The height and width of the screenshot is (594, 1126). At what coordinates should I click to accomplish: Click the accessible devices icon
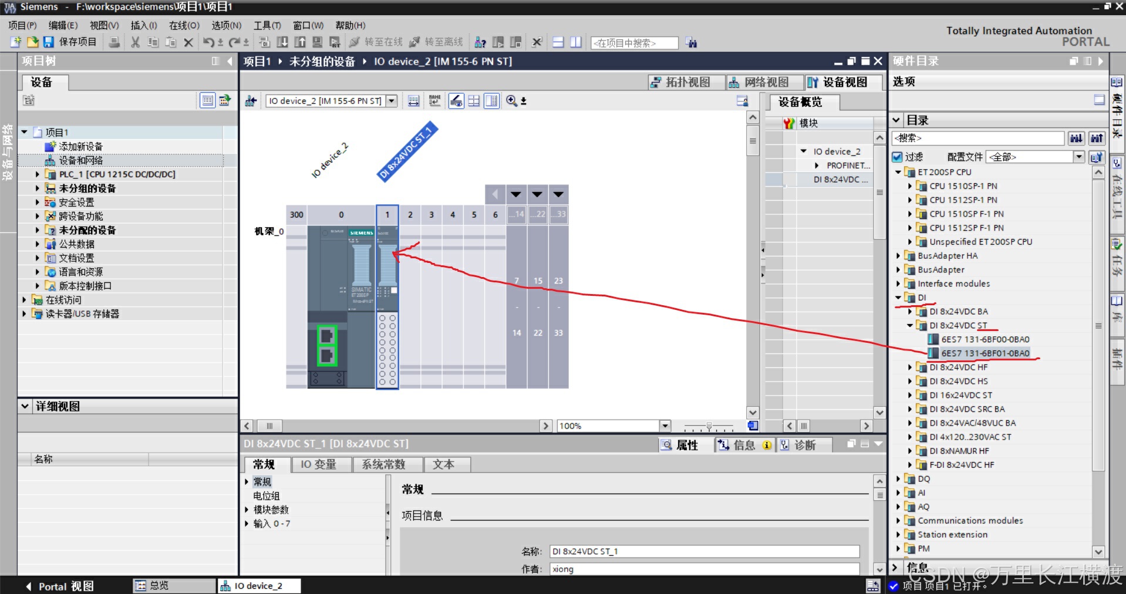(480, 42)
